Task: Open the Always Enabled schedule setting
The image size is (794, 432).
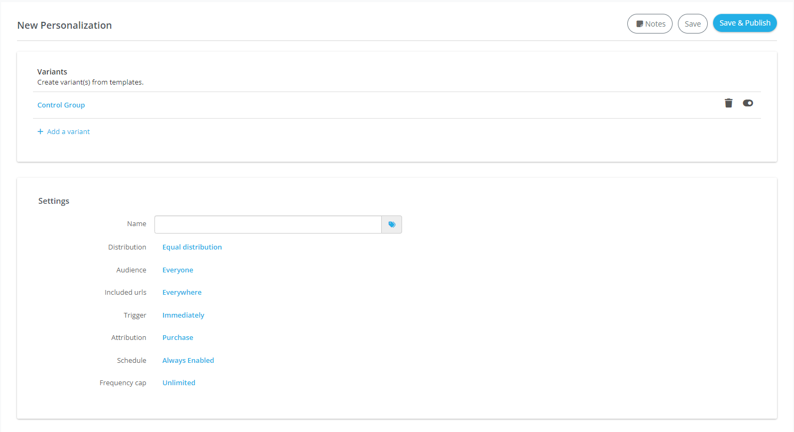Action: (188, 360)
